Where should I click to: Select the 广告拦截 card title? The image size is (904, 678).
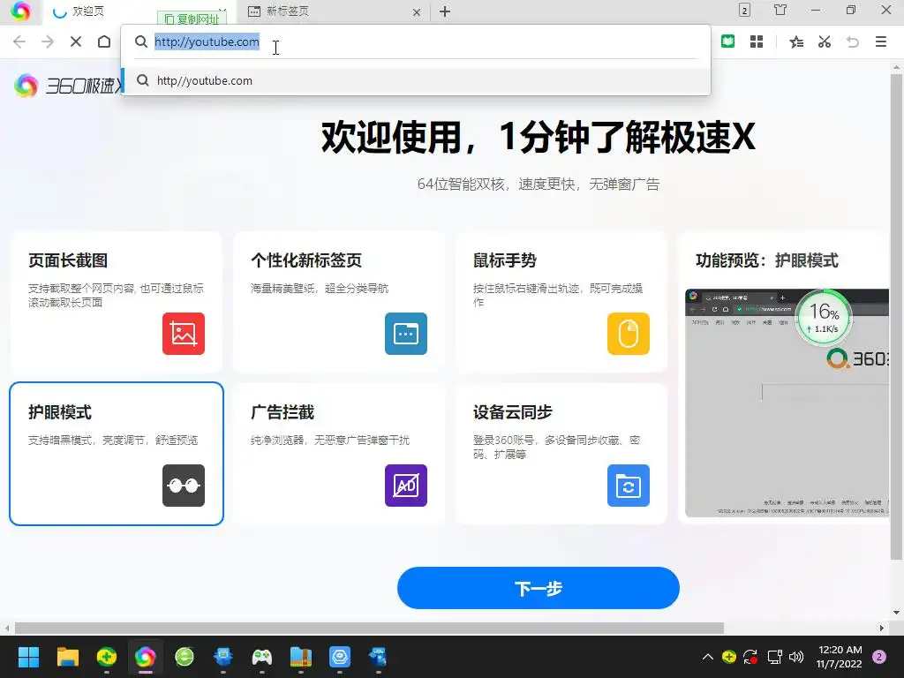tap(282, 413)
